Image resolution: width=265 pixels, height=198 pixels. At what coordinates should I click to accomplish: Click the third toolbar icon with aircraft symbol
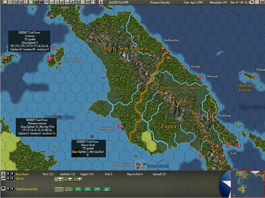[x=15, y=2]
